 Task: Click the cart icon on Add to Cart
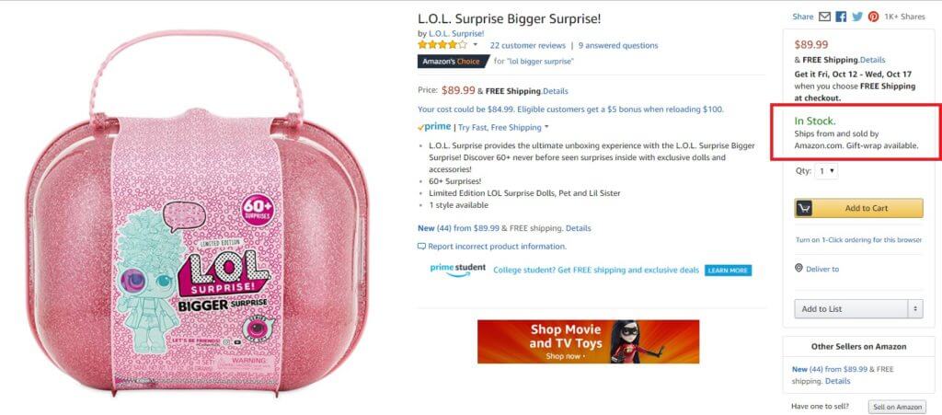click(x=804, y=208)
